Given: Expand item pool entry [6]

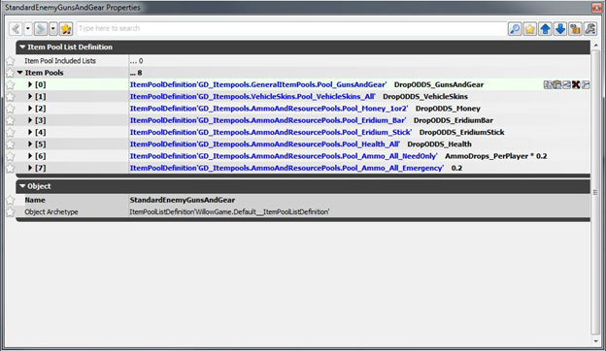Looking at the screenshot, I should 30,156.
